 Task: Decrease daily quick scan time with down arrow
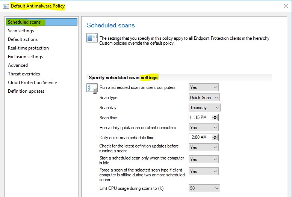tap(215, 138)
